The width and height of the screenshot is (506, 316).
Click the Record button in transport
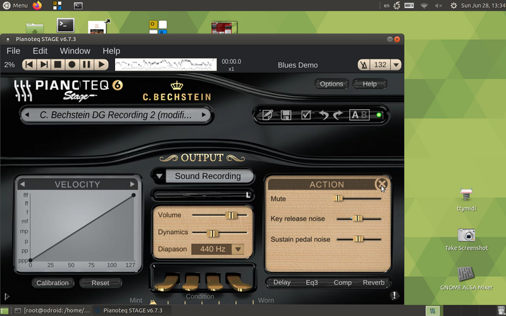pos(72,64)
